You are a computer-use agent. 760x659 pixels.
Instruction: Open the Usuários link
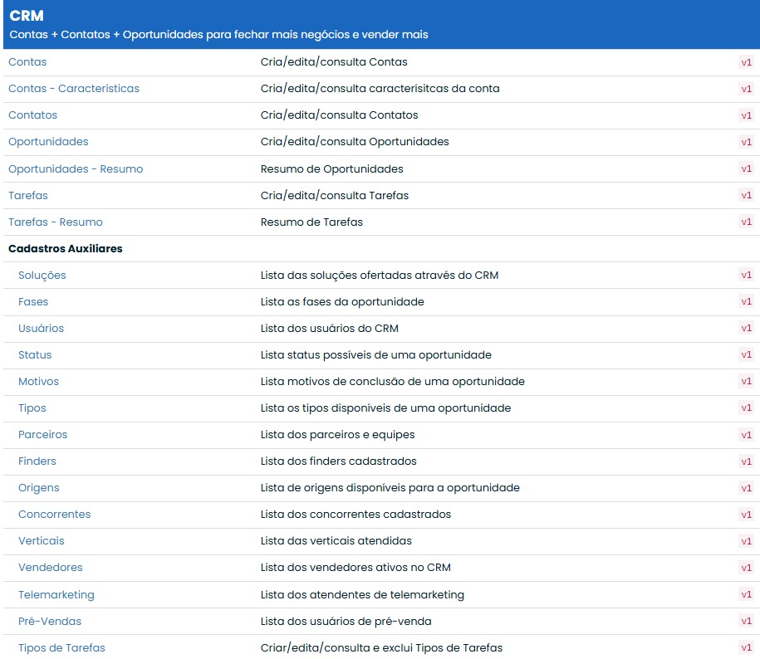[41, 329]
